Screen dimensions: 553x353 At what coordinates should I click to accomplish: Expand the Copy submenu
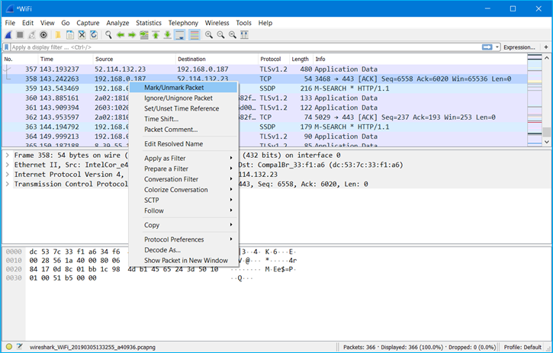point(183,225)
